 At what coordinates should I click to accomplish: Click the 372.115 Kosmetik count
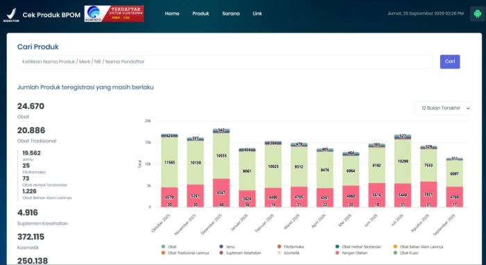(31, 237)
